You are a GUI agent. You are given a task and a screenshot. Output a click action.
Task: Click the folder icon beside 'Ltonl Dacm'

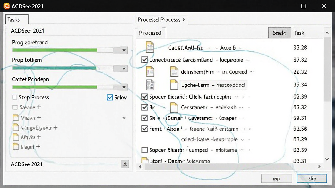coord(145,160)
